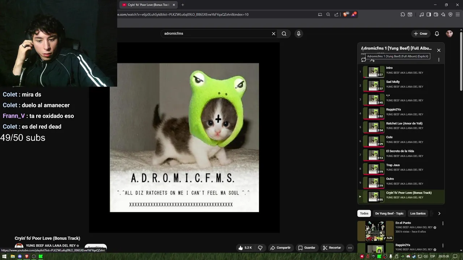The image size is (463, 260).
Task: Click the tab search toolbar icon
Action: coord(410,14)
